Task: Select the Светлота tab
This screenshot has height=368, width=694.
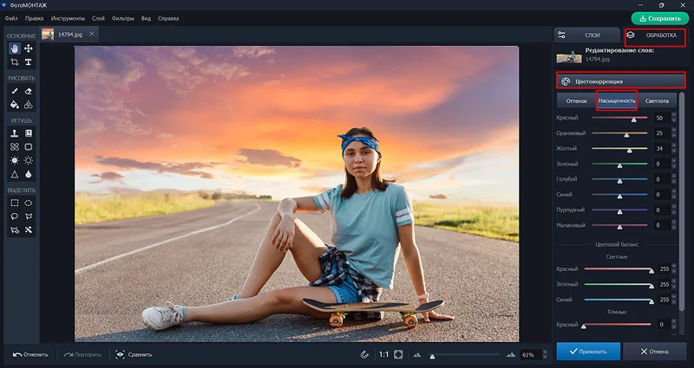Action: [x=657, y=100]
